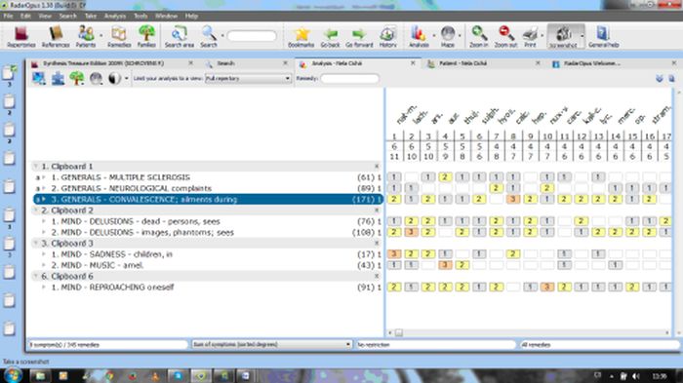Open the Help menu
This screenshot has width=683, height=383.
click(191, 17)
